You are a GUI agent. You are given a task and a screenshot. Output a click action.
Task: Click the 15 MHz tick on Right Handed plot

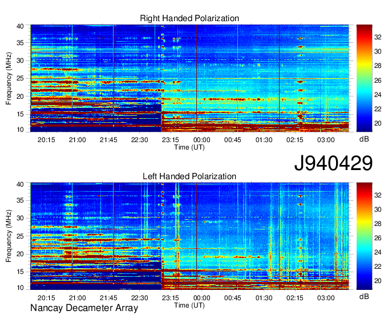pyautogui.click(x=20, y=114)
